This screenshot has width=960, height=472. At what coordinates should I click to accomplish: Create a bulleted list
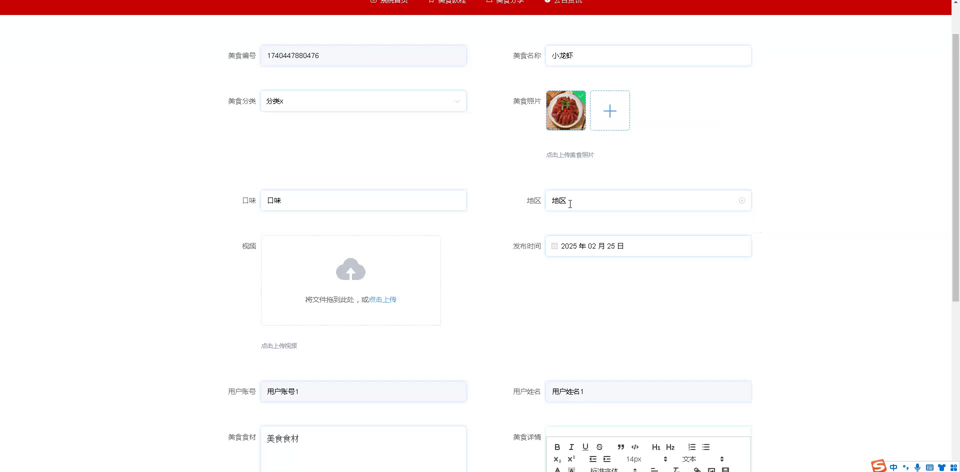(706, 447)
